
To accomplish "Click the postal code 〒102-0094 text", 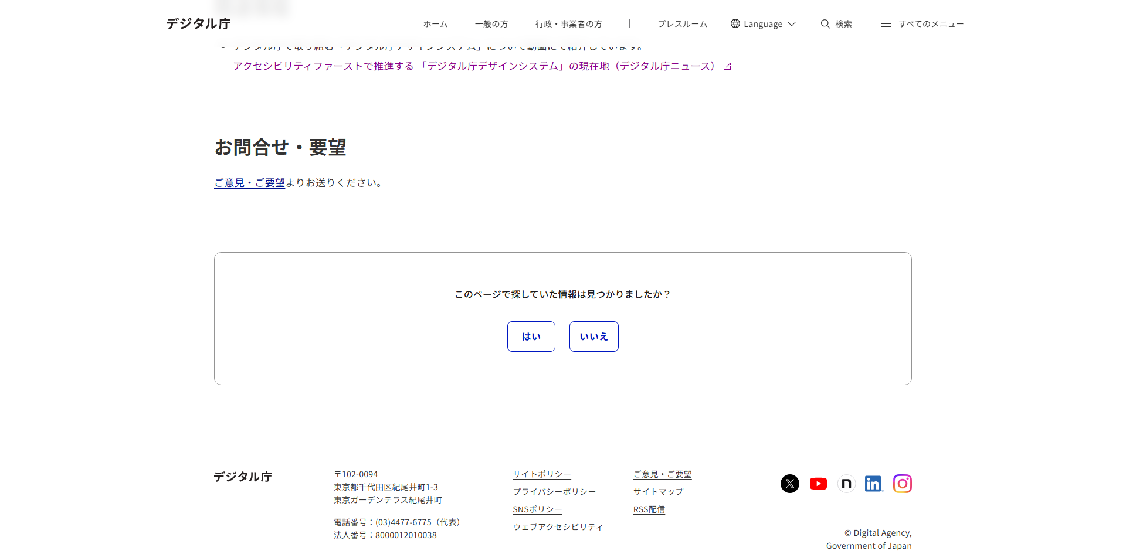I will point(356,474).
